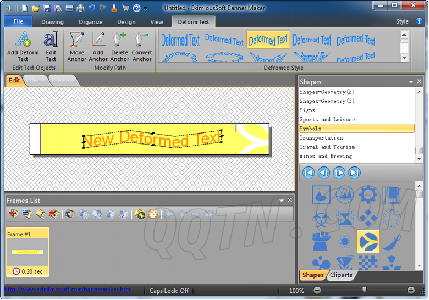Click the frame delay clock icon in toolbar
Image resolution: width=429 pixels, height=300 pixels.
click(153, 214)
